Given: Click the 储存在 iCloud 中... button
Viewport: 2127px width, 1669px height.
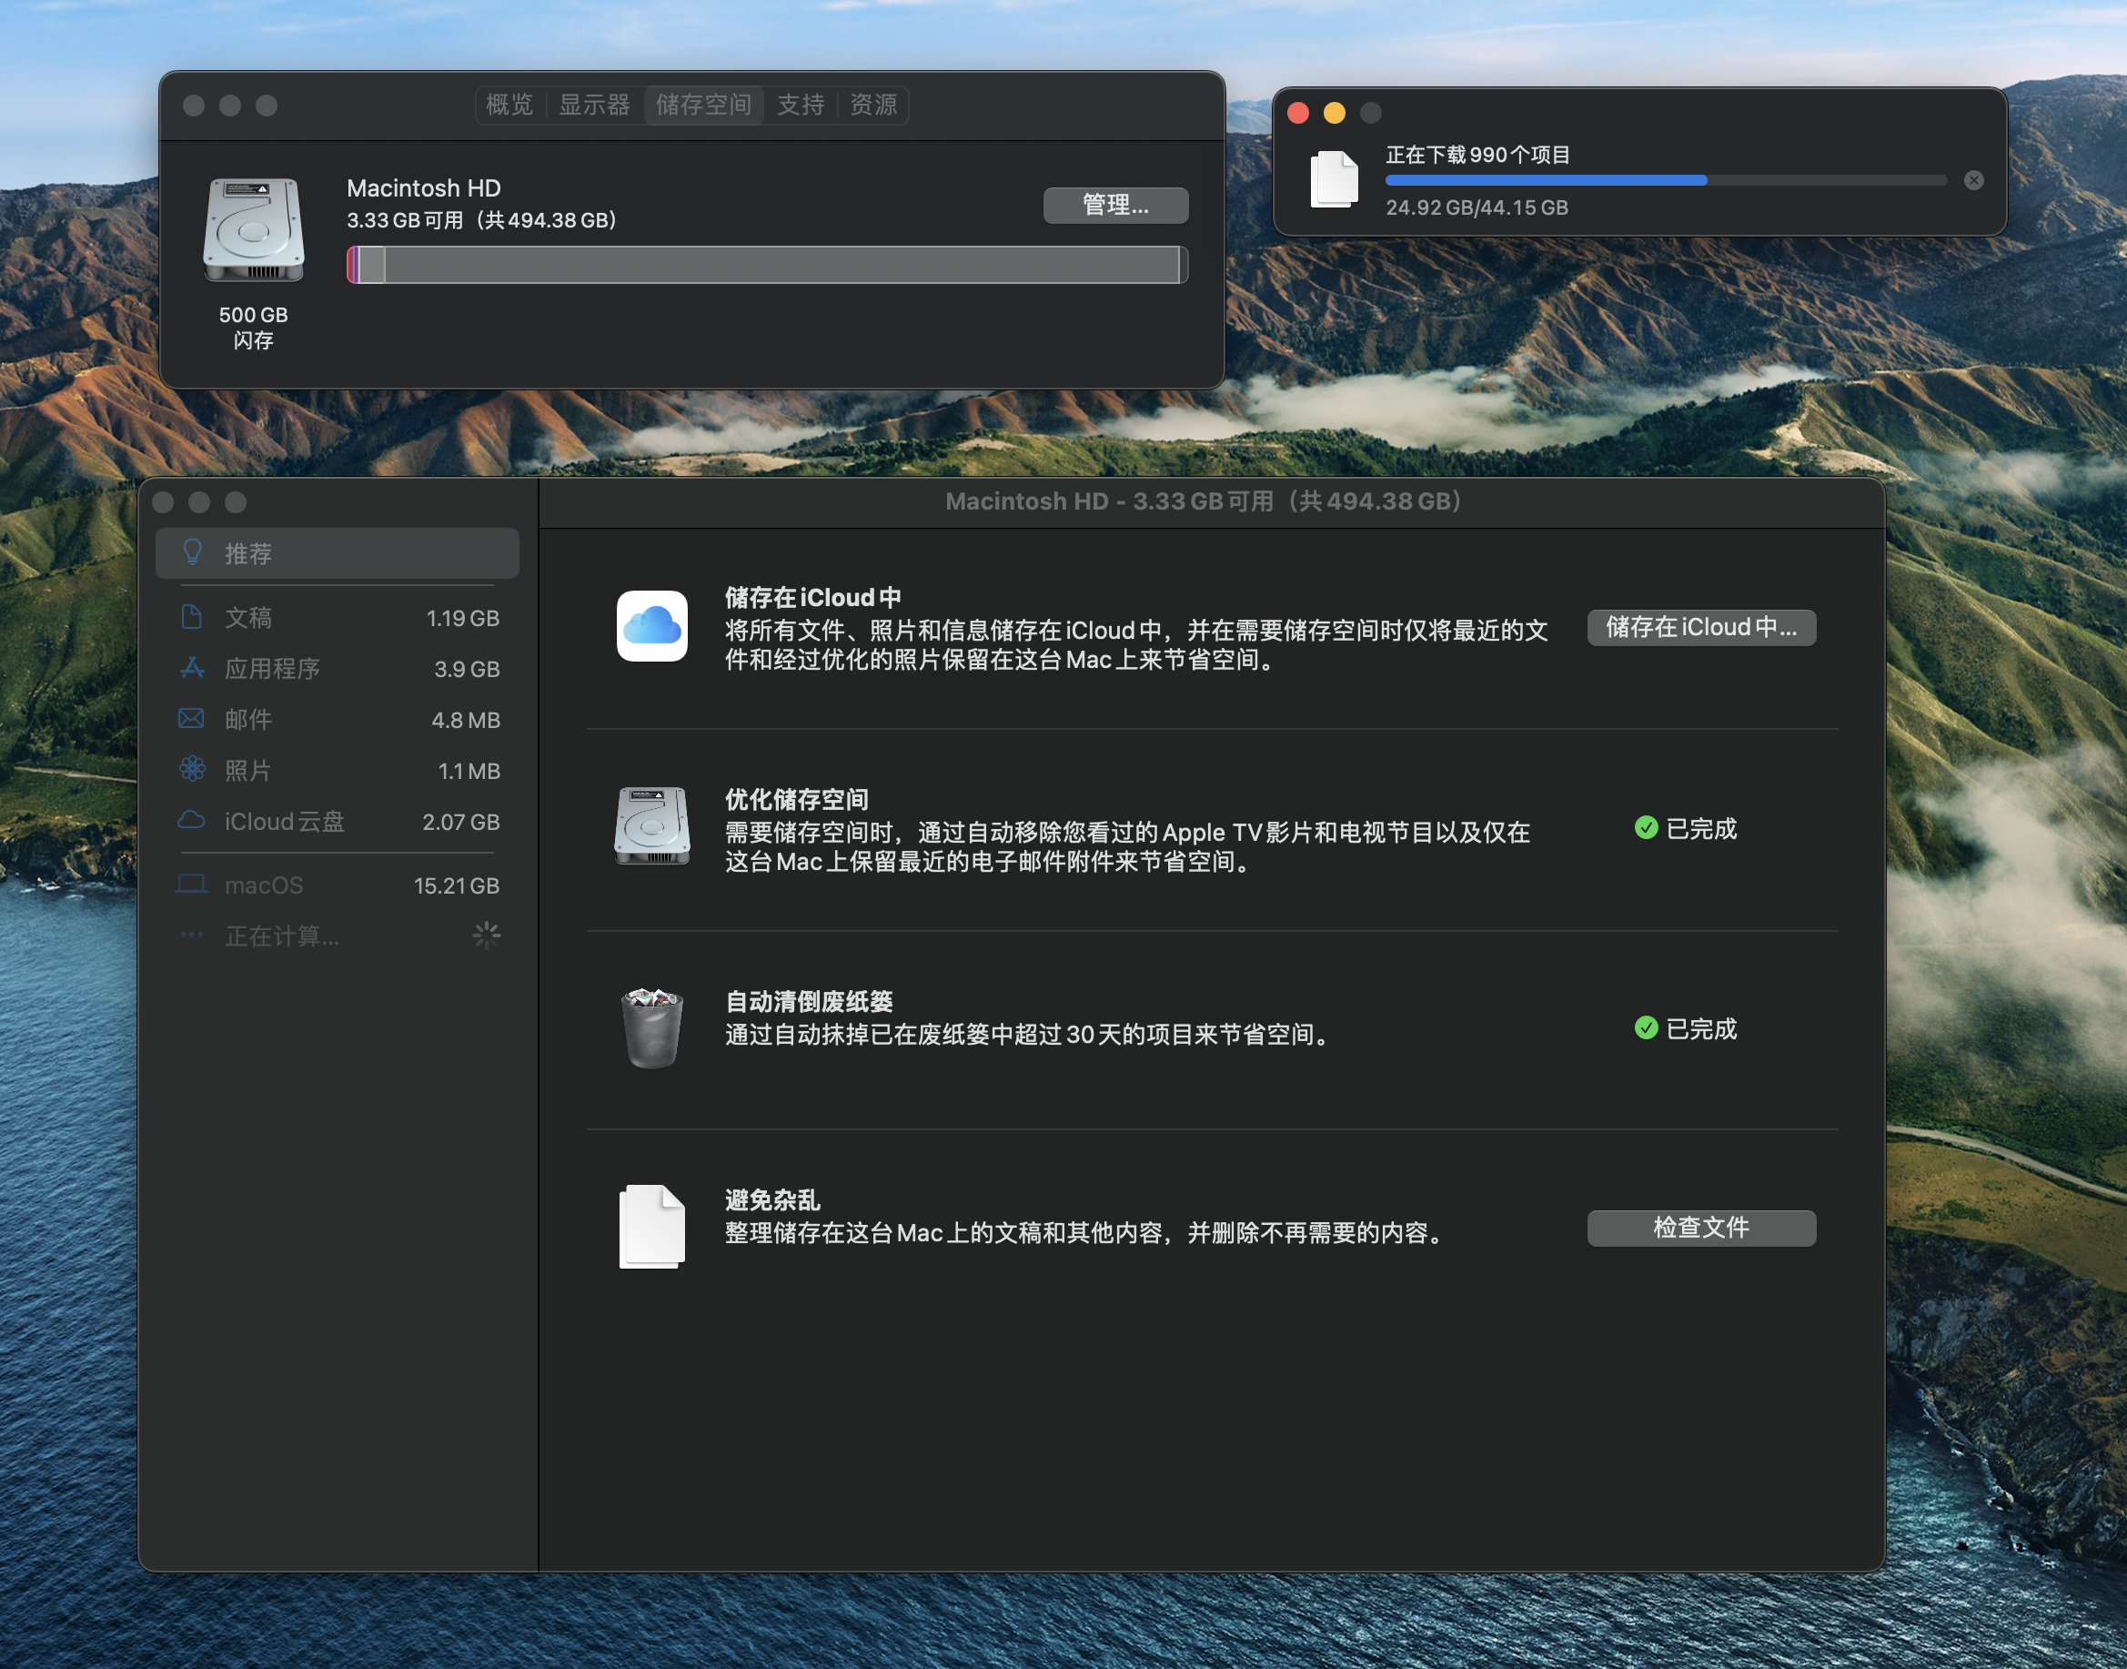Looking at the screenshot, I should (1700, 627).
